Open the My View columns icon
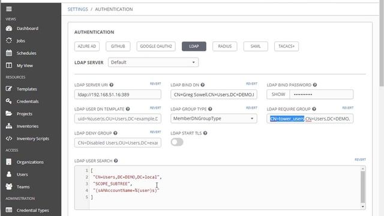The height and width of the screenshot is (216, 384). pos(9,65)
